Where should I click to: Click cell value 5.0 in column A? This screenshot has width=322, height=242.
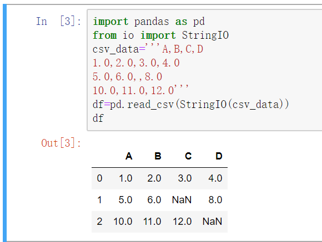point(125,200)
